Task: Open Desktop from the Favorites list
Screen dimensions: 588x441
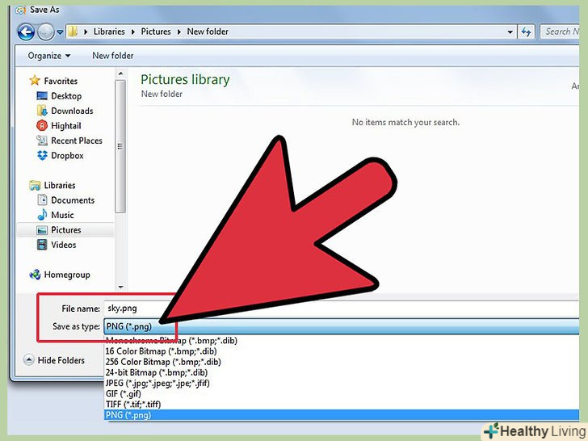Action: point(66,96)
